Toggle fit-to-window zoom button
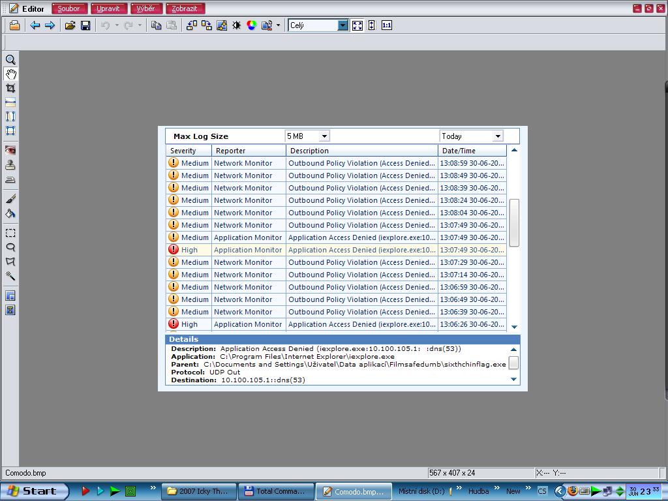 tap(357, 25)
